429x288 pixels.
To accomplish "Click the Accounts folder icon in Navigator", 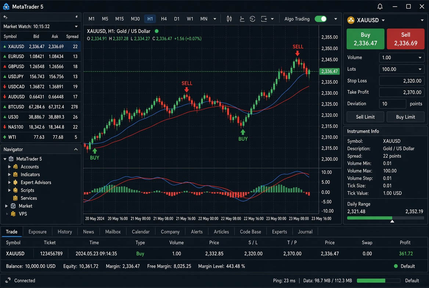I will pyautogui.click(x=15, y=166).
